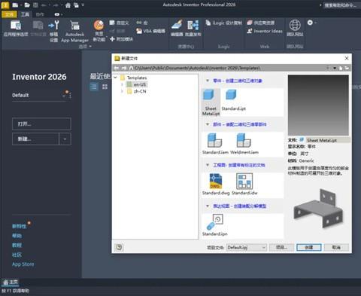Click the New file icon in quick access toolbar
361x296 pixels.
[x=15, y=5]
